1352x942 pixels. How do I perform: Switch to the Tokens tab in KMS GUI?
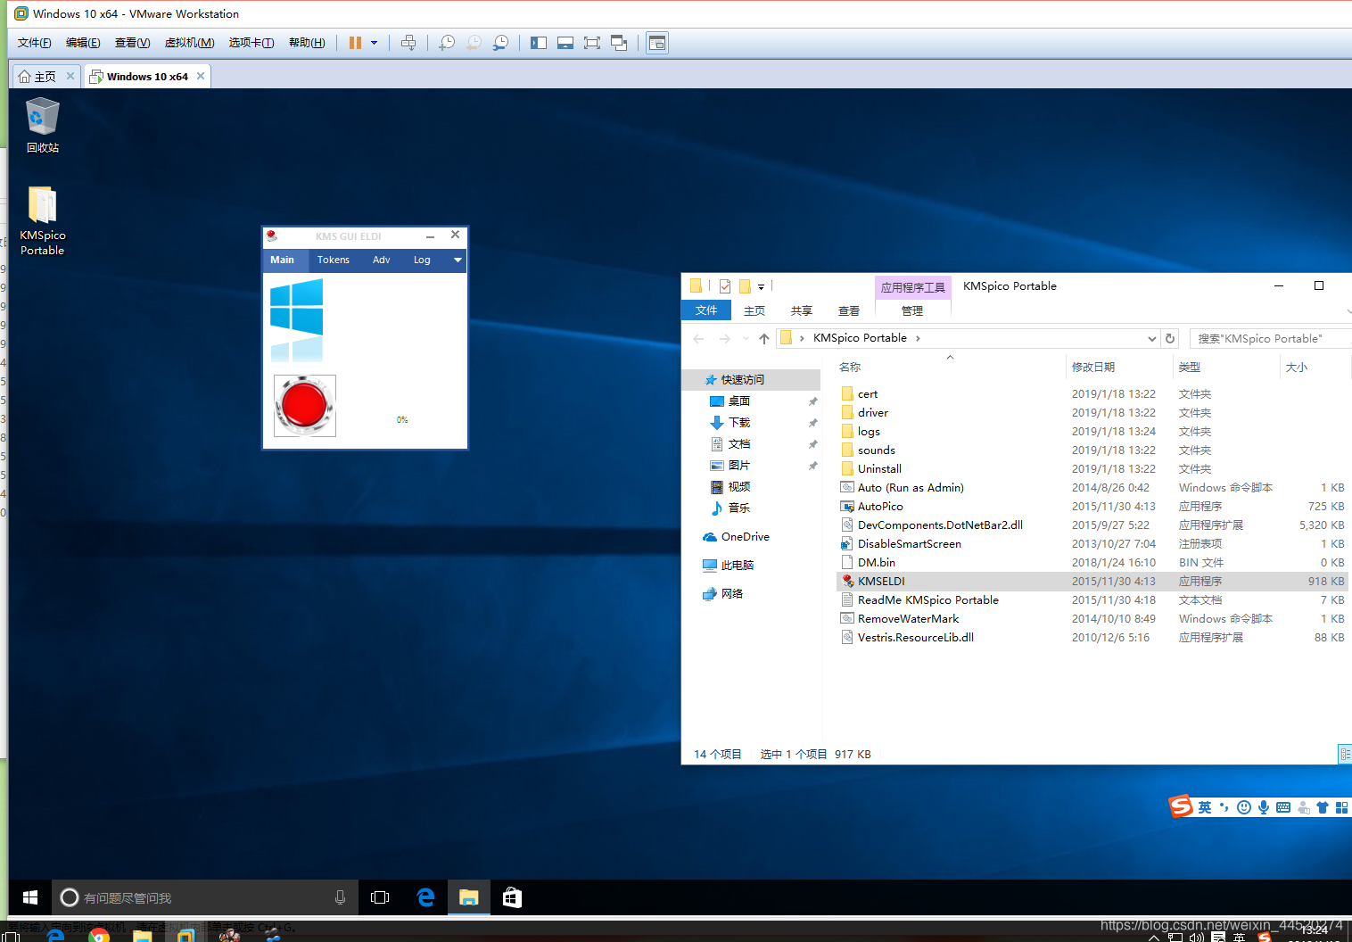pos(333,260)
